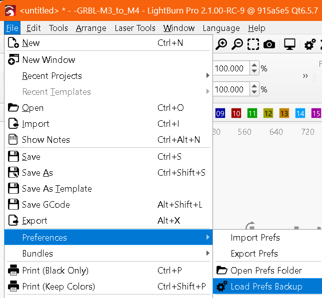Expand the Recent Projects submenu
The width and height of the screenshot is (322, 298).
point(52,76)
